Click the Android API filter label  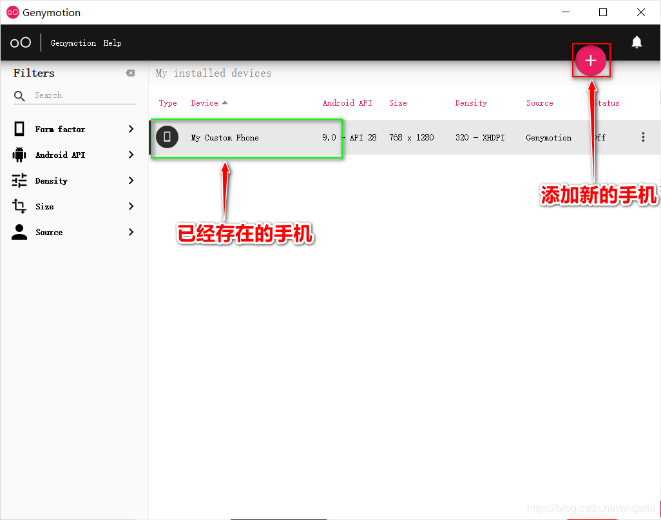pos(61,155)
